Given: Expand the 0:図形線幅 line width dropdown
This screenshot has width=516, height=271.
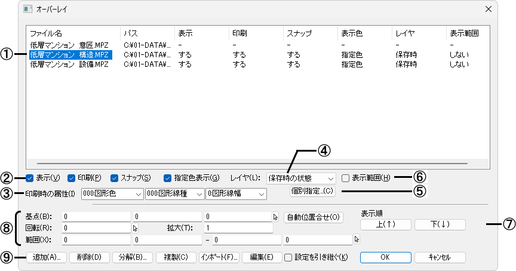Looking at the screenshot, I should 236,193.
